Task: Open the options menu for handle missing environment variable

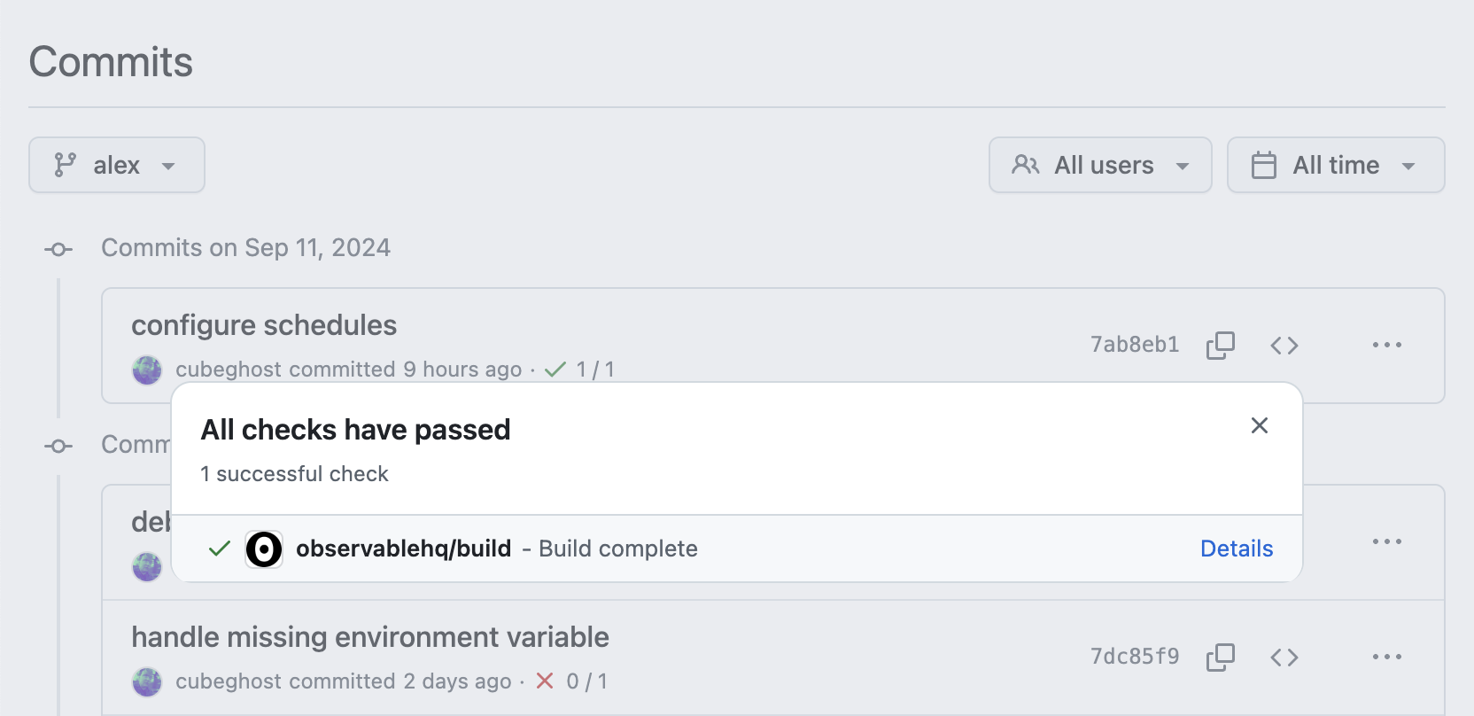Action: (x=1387, y=657)
